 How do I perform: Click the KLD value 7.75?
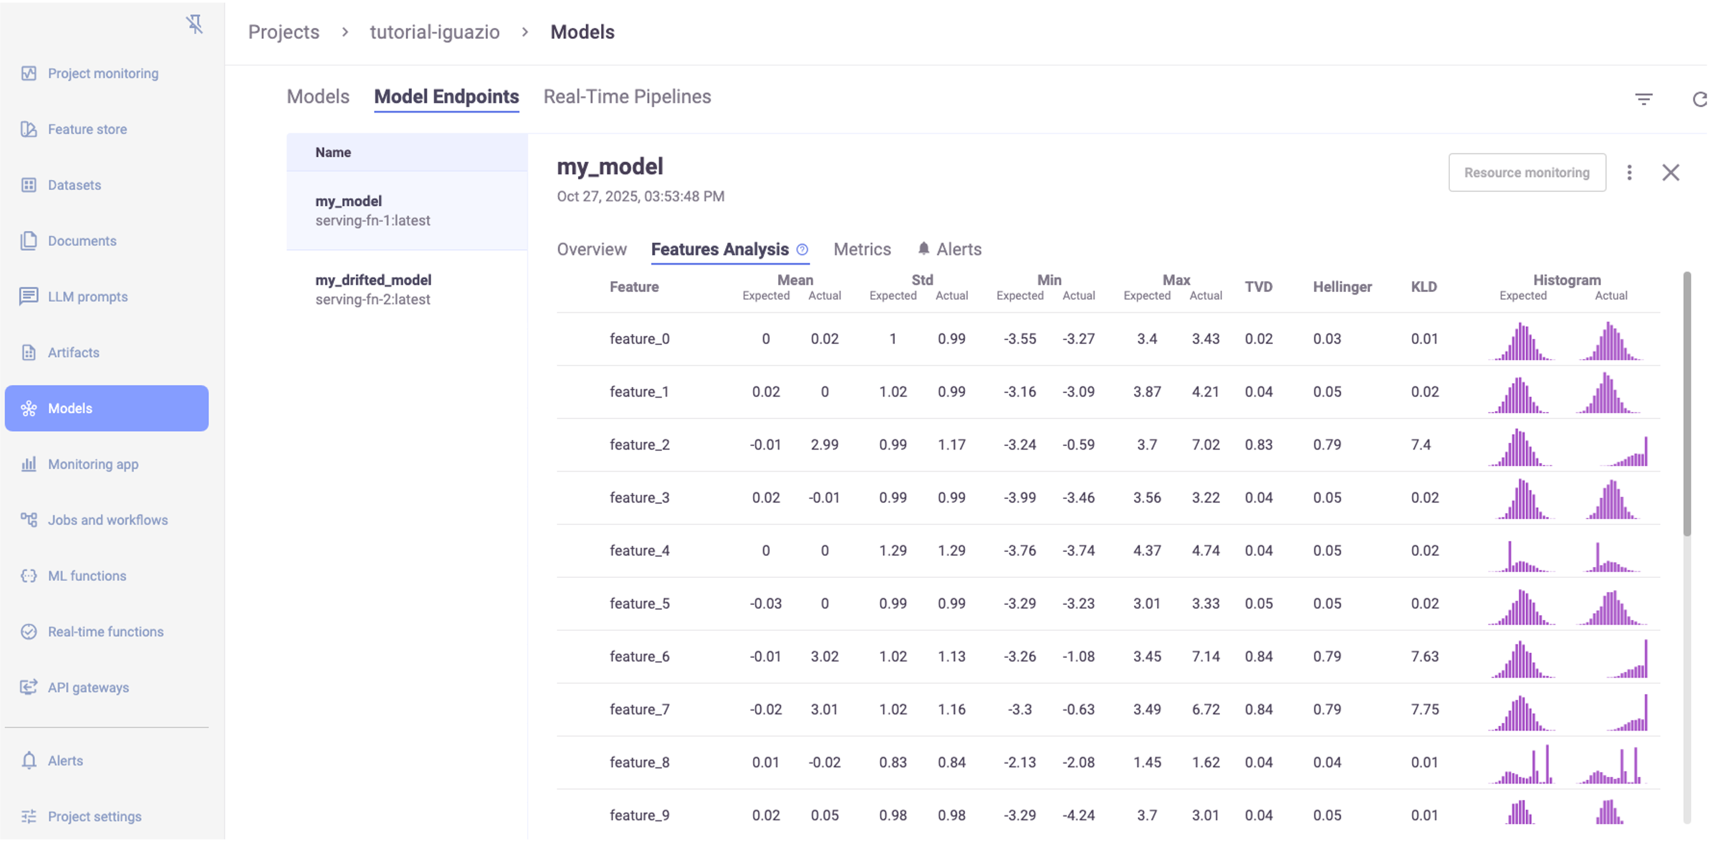[x=1424, y=709]
